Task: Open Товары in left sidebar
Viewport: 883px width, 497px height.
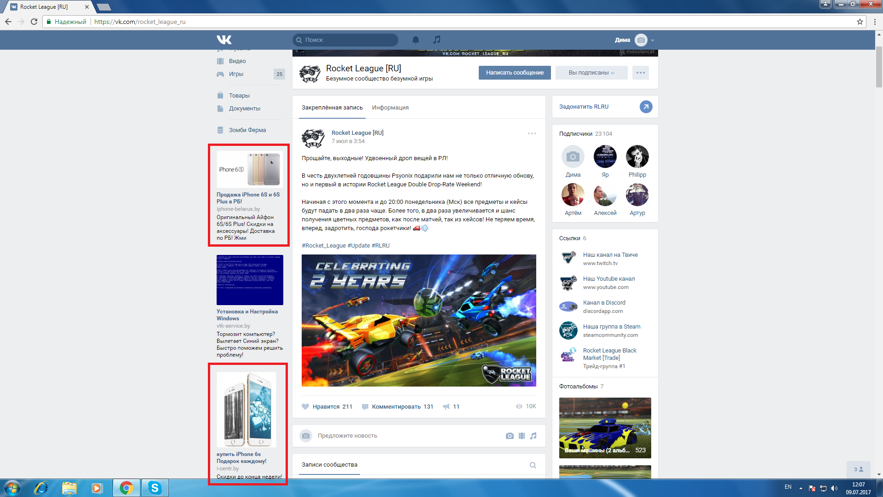Action: coord(239,95)
